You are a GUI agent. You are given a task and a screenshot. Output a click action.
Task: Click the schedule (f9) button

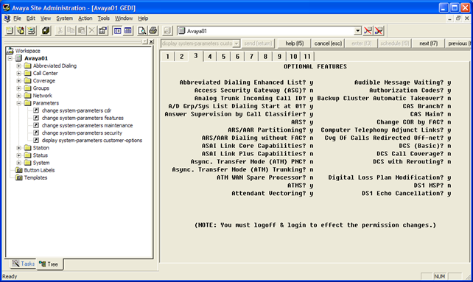tap(395, 43)
